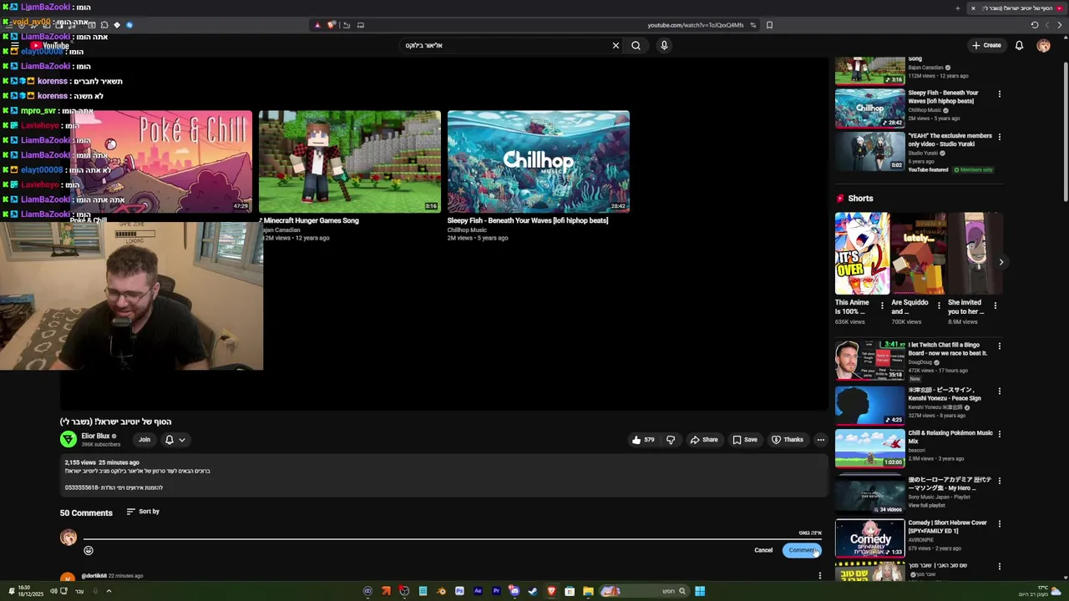Open the Windows Start menu
This screenshot has height=601, width=1069.
point(700,591)
